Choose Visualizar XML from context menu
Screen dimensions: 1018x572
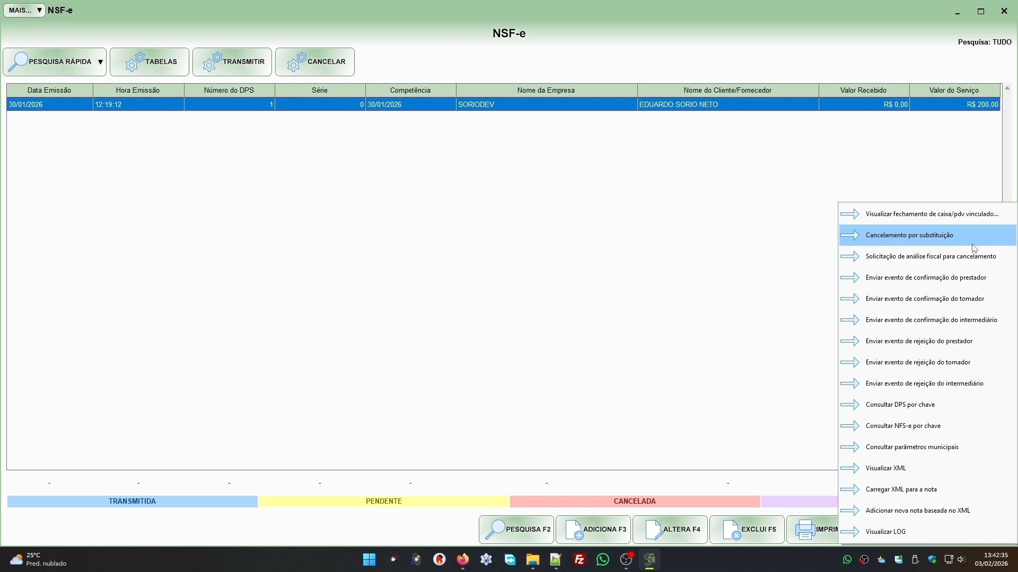tap(885, 468)
